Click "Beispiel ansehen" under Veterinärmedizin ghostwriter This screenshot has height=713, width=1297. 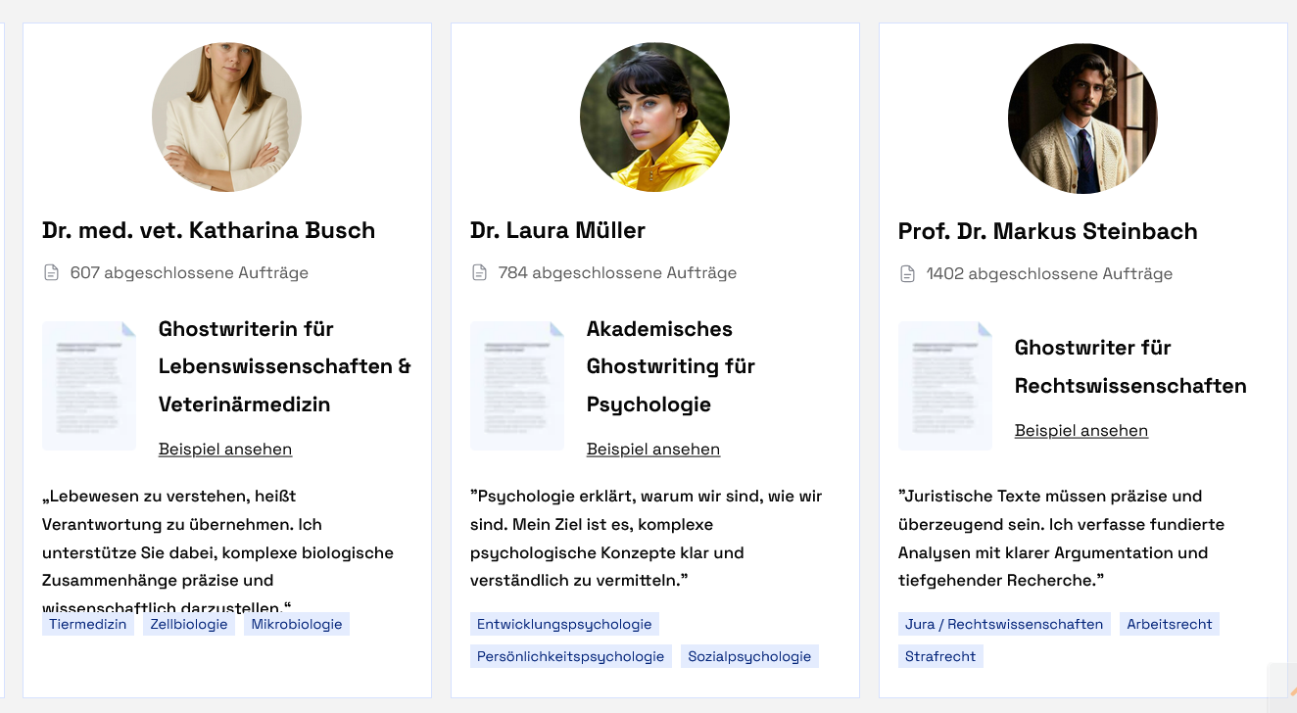(x=225, y=449)
